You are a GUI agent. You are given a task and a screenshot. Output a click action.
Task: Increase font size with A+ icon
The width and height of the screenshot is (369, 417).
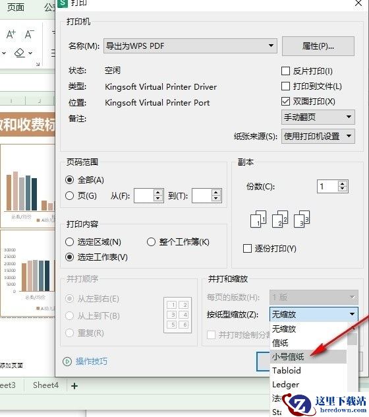11,34
